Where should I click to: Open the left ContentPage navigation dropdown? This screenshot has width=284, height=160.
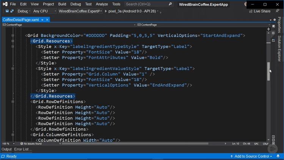[135, 25]
